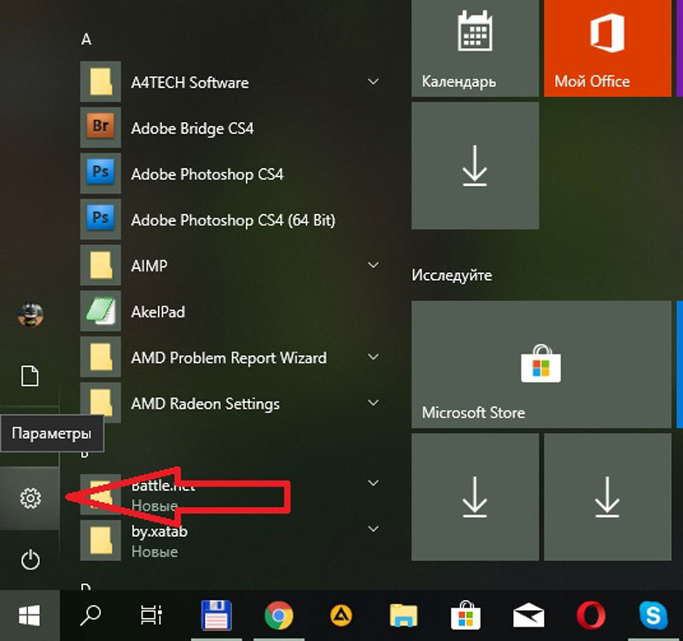Launch Adobe Photoshop CS4 (64 Bit) entry

click(233, 220)
